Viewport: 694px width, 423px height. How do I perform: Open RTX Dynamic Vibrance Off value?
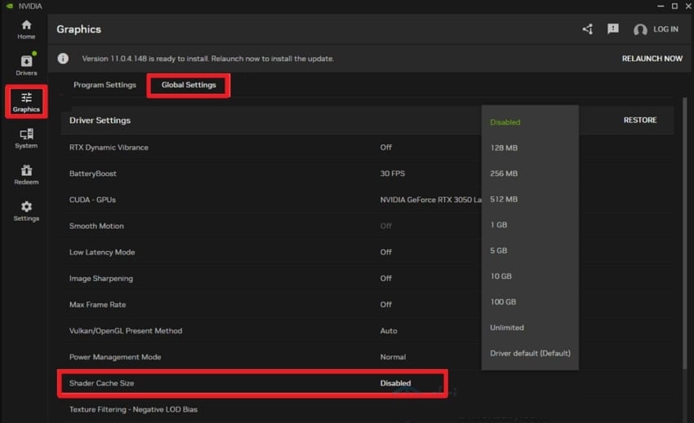pyautogui.click(x=385, y=148)
